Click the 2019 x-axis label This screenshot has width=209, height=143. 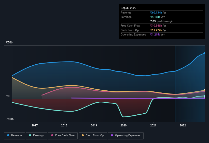[94, 125]
